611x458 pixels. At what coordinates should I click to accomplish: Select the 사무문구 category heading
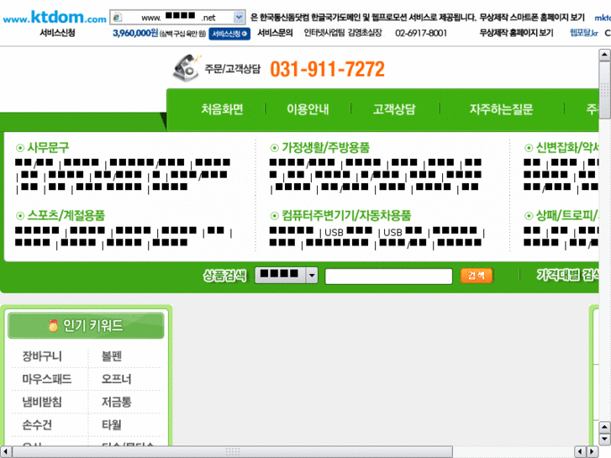[x=48, y=148]
